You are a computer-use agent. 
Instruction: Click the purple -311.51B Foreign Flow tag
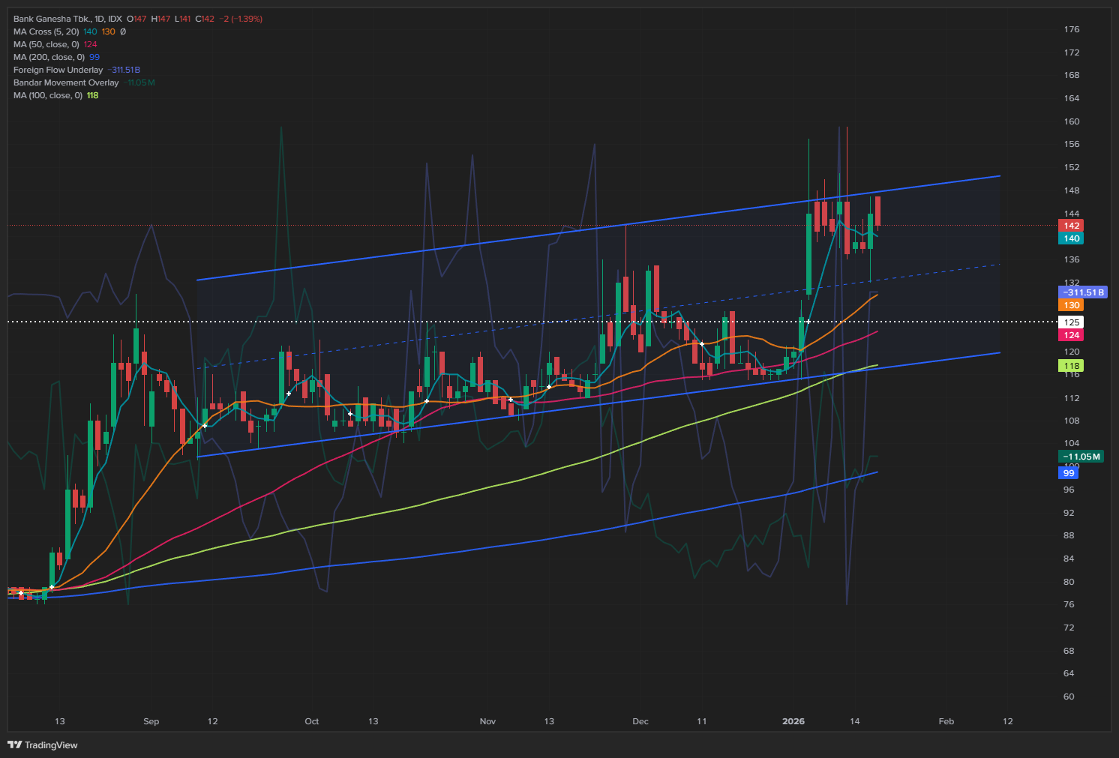tap(1083, 292)
